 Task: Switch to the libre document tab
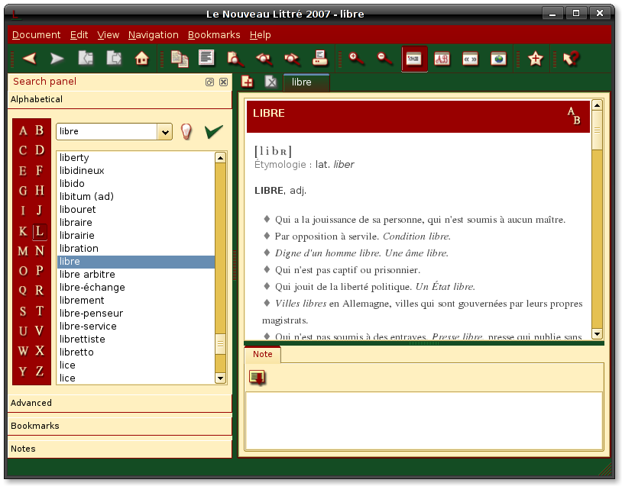306,82
